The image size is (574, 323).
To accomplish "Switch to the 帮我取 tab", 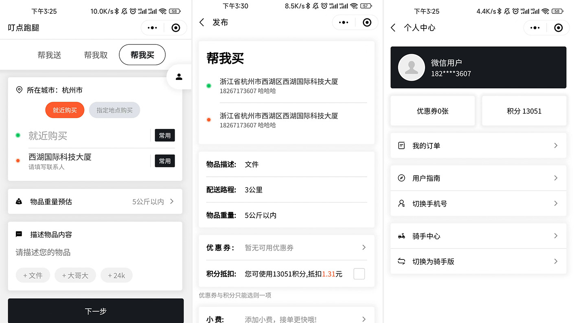I will coord(96,55).
